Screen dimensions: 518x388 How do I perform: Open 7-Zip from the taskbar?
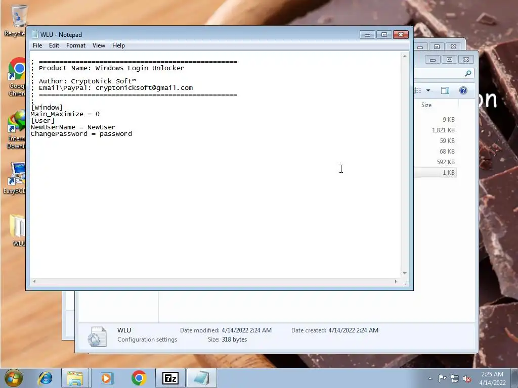click(170, 378)
